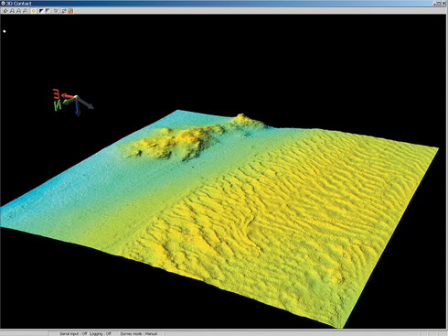
Task: Click the second magnifier zoom icon
Action: click(18, 11)
